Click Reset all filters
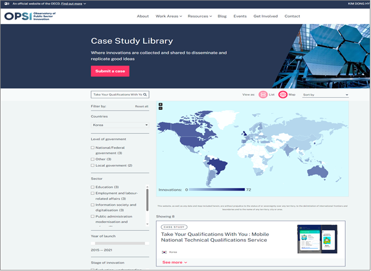Viewport: 371px width, 271px height. (141, 106)
